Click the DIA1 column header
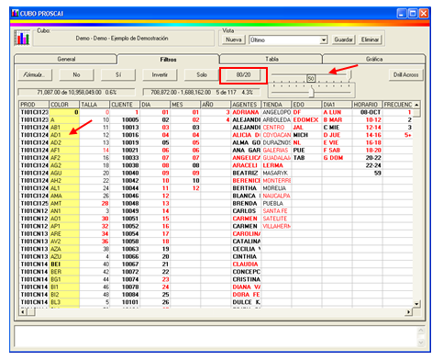 coord(337,105)
